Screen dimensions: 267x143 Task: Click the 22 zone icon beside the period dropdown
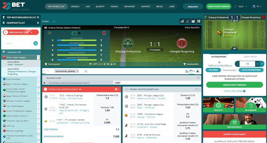tap(86, 71)
